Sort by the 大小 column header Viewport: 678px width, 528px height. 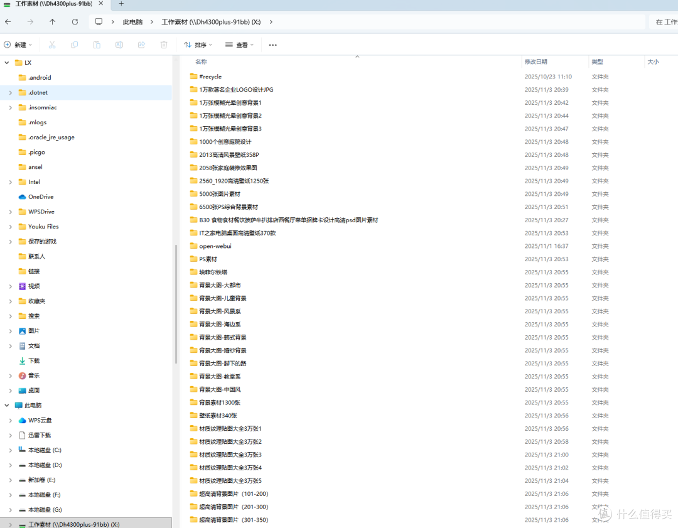pos(653,62)
